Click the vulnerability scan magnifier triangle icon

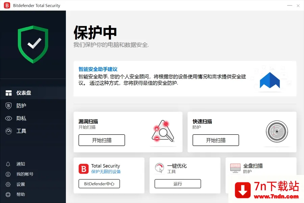pos(163,131)
